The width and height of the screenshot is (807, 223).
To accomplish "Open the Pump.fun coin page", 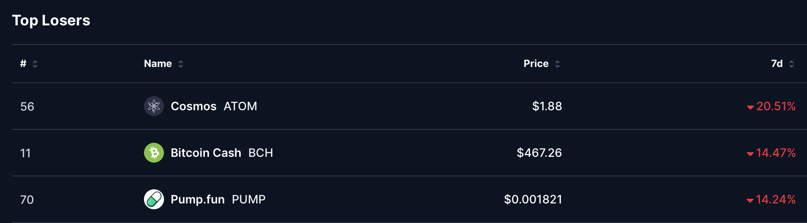I will pyautogui.click(x=197, y=199).
